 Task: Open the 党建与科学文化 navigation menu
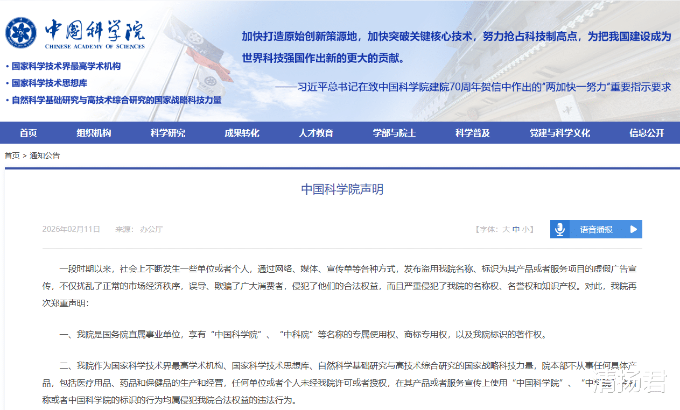point(560,133)
